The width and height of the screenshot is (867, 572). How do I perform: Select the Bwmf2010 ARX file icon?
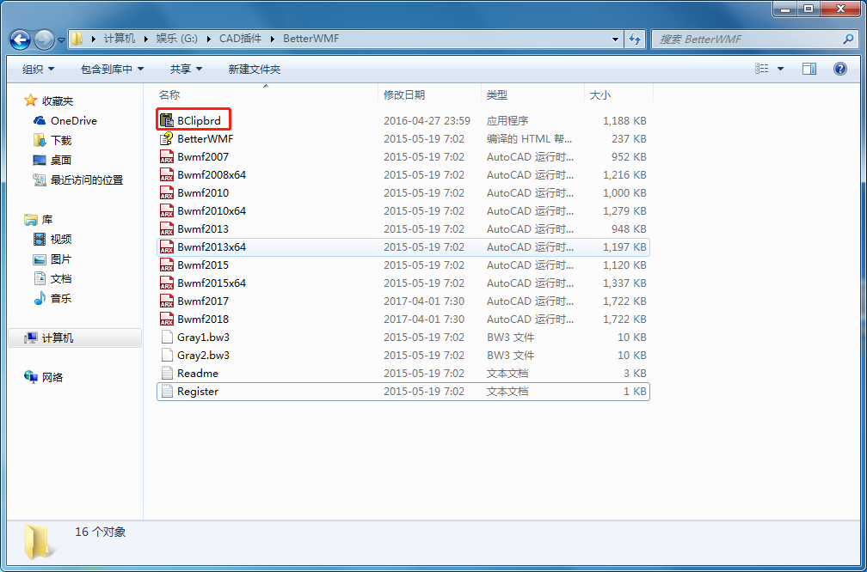point(167,192)
